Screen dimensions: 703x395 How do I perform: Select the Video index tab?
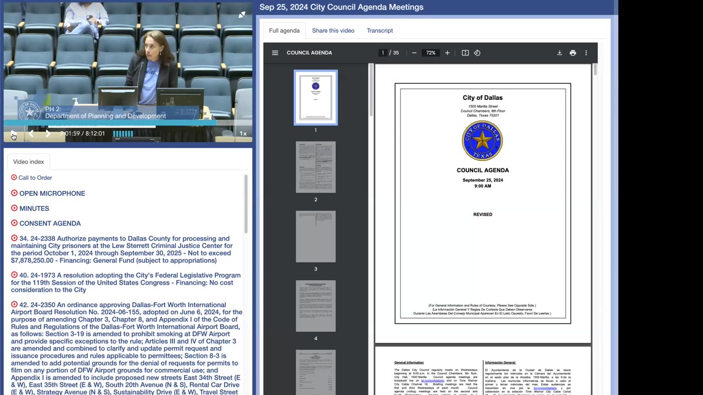click(29, 162)
